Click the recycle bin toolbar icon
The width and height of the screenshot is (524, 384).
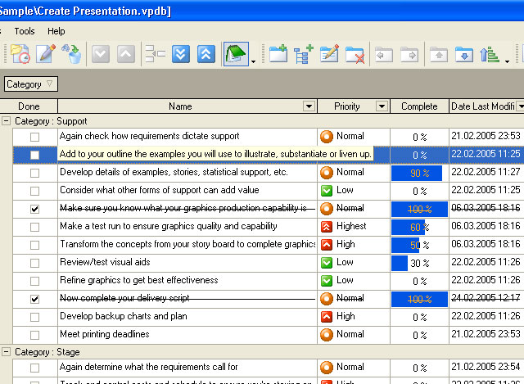pyautogui.click(x=71, y=55)
